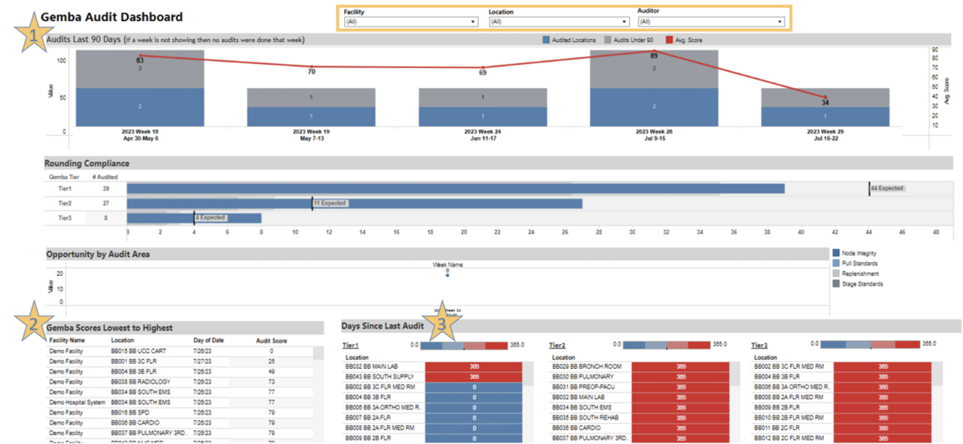Click the Tier3 days color scale slider
This screenshot has width=963, height=444.
[x=870, y=345]
